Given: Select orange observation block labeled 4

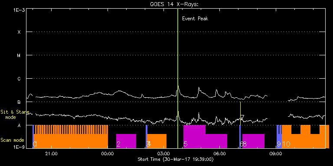Looking at the screenshot, I should pos(157,141).
